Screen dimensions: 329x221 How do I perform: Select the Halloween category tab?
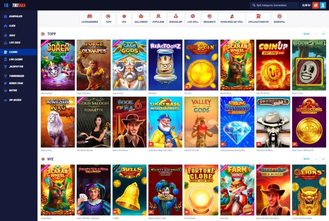[x=141, y=19]
